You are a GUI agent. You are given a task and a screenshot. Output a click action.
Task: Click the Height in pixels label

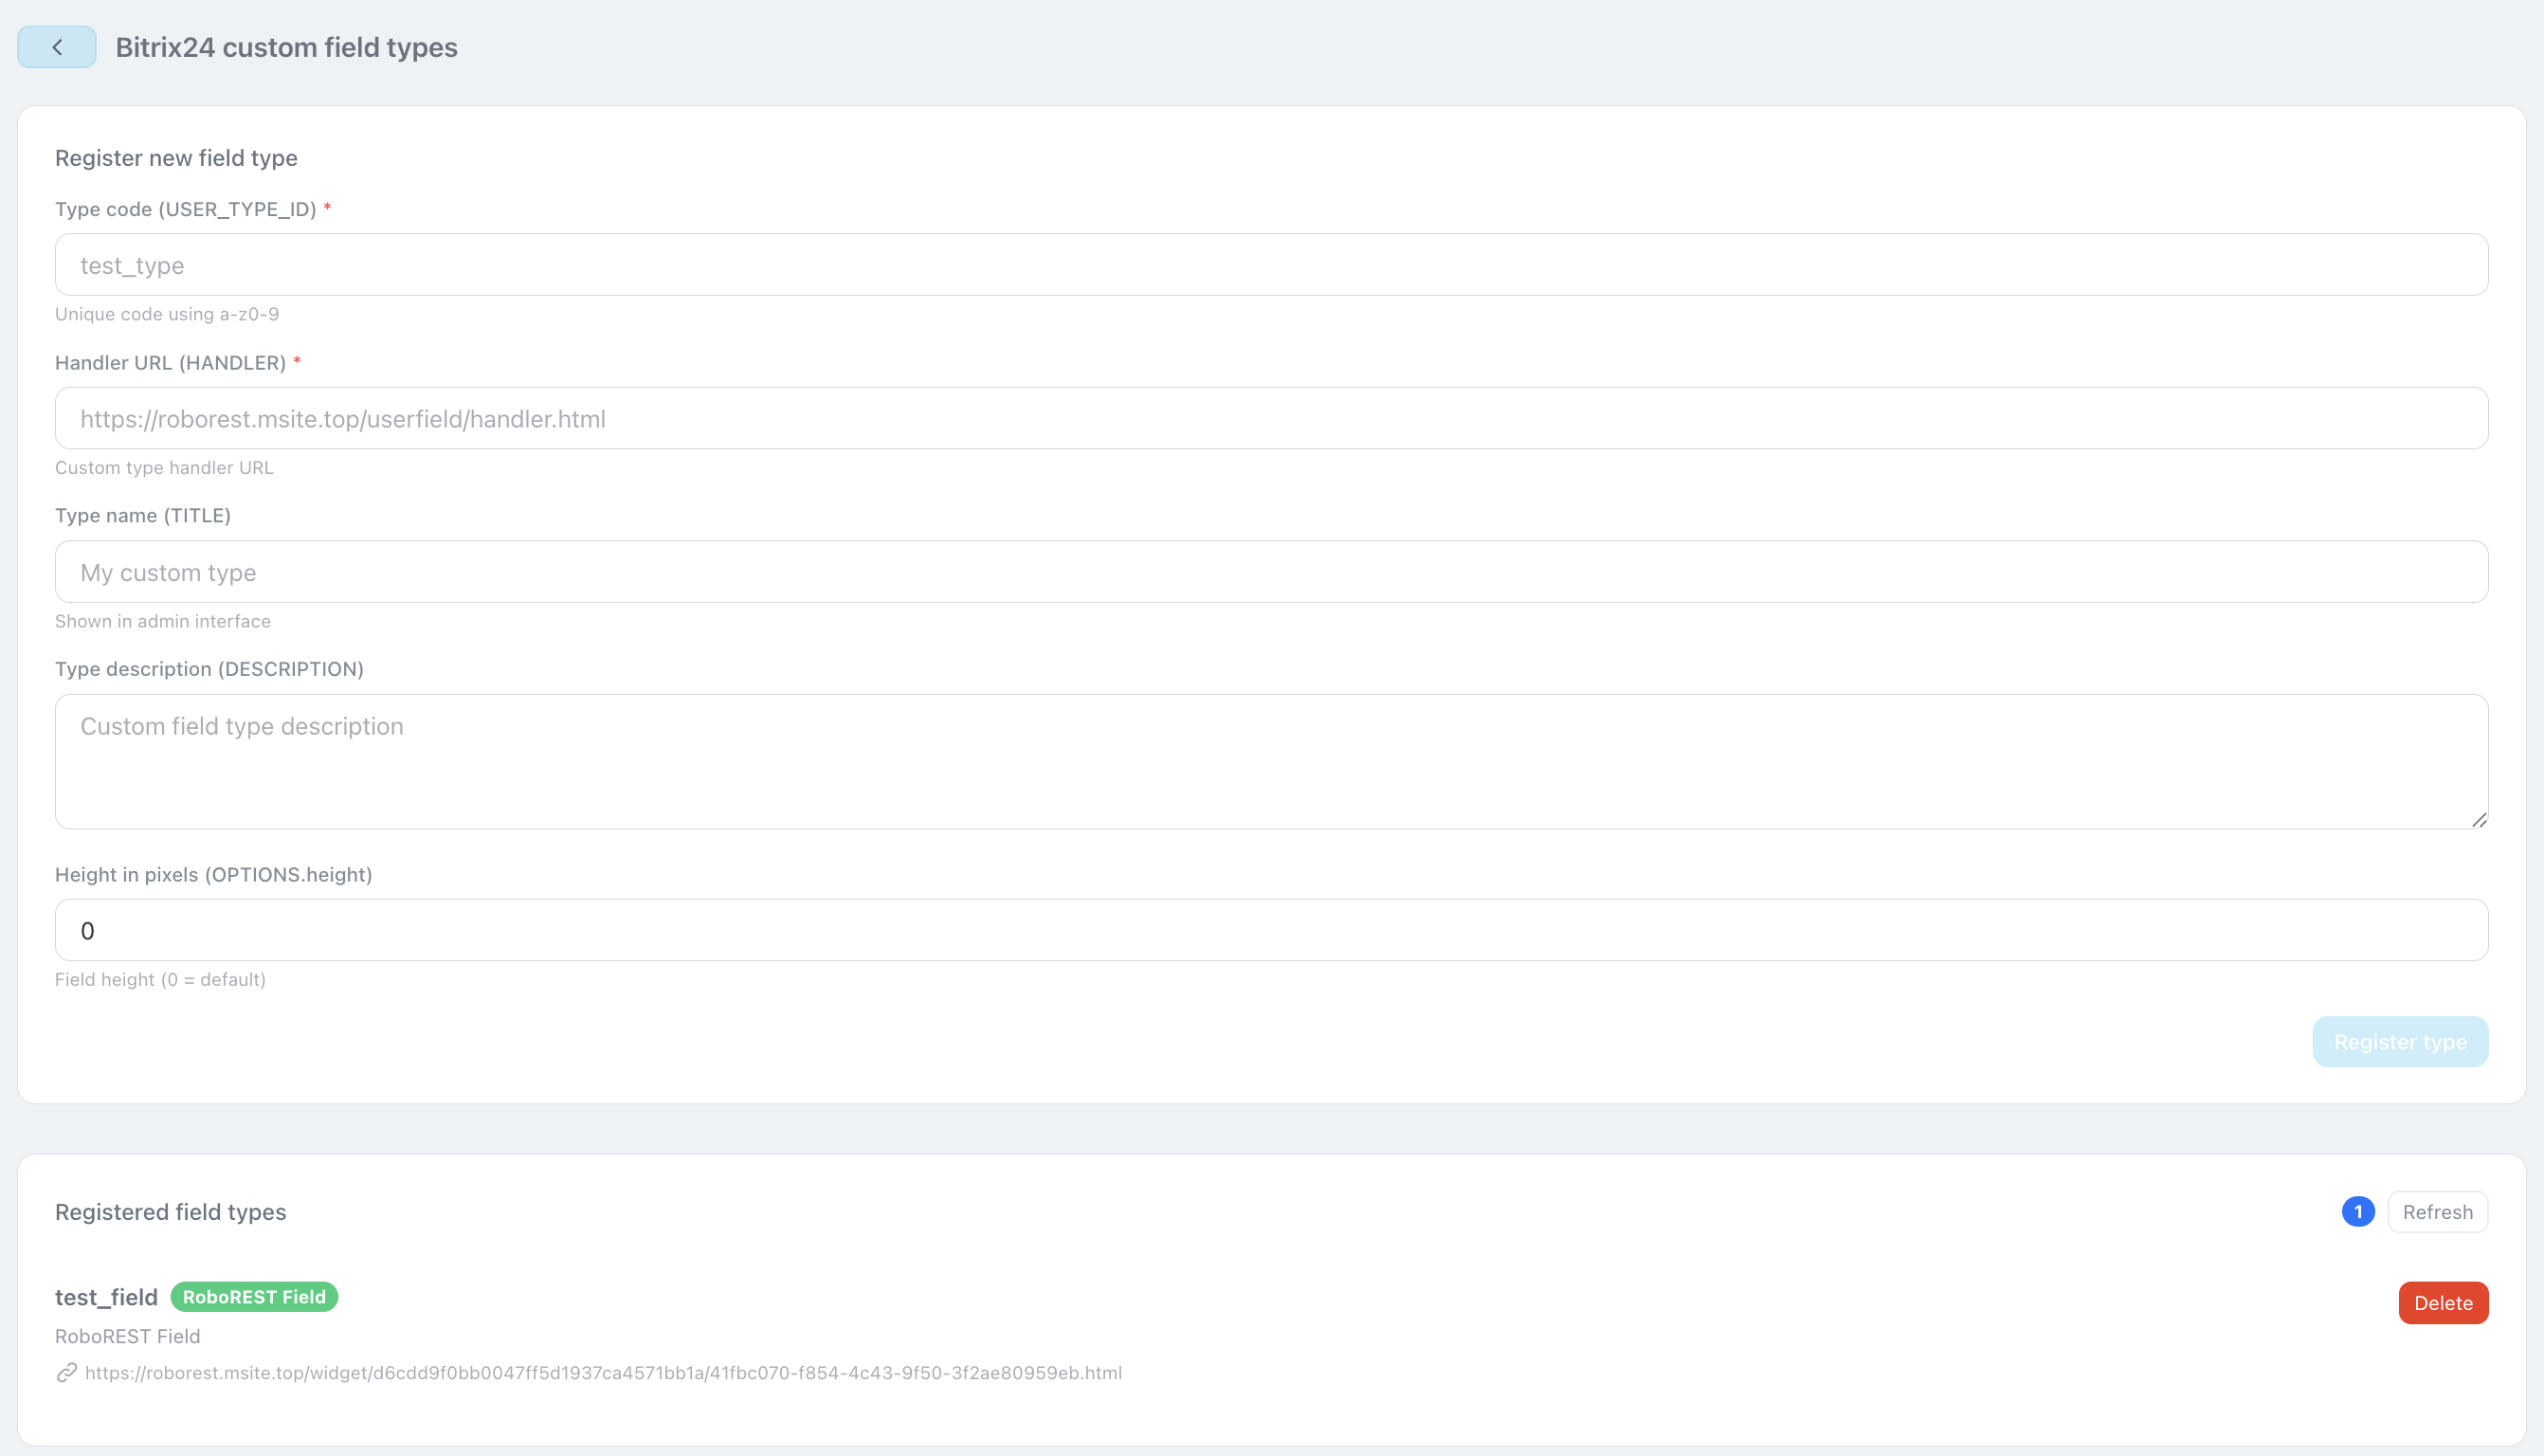tap(213, 875)
